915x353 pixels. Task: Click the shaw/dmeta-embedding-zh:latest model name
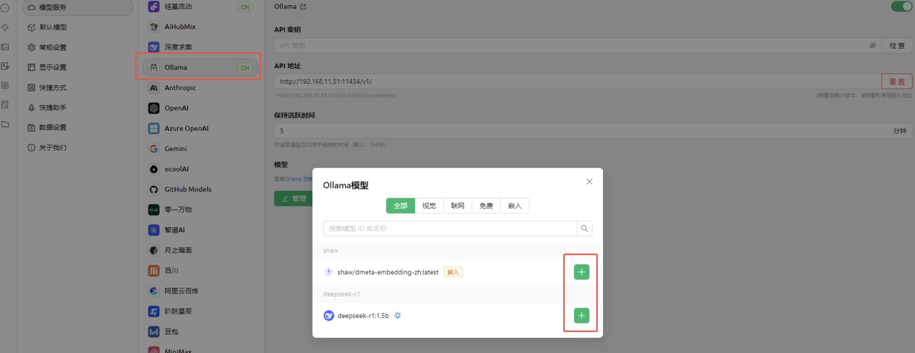coord(388,272)
